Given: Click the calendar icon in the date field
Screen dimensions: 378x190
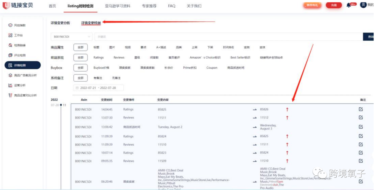Looking at the screenshot, I should tap(77, 88).
